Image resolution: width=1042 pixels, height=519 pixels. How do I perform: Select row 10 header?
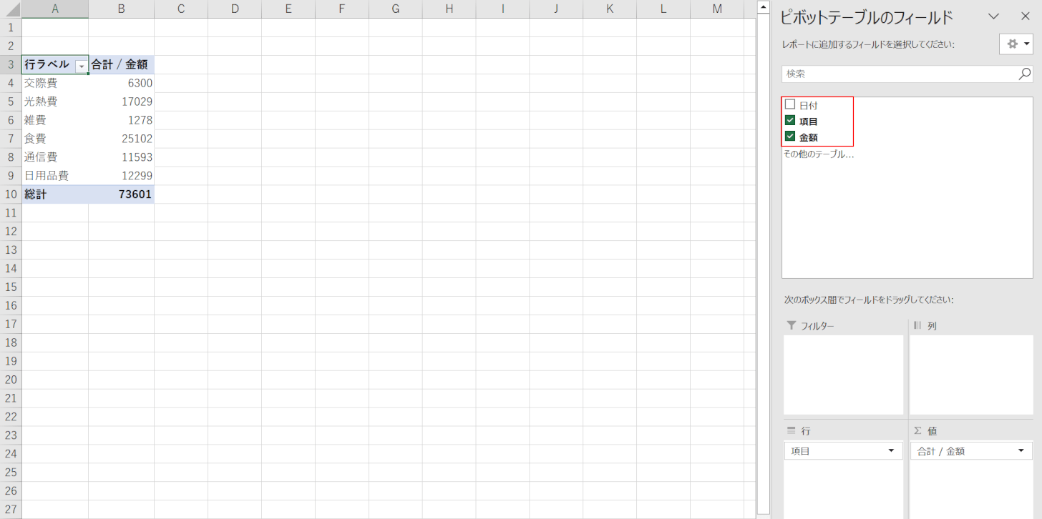[x=11, y=194]
